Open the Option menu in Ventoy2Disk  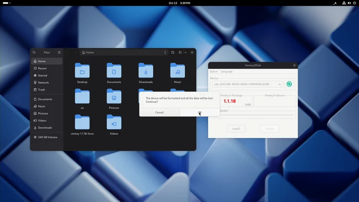[213, 71]
